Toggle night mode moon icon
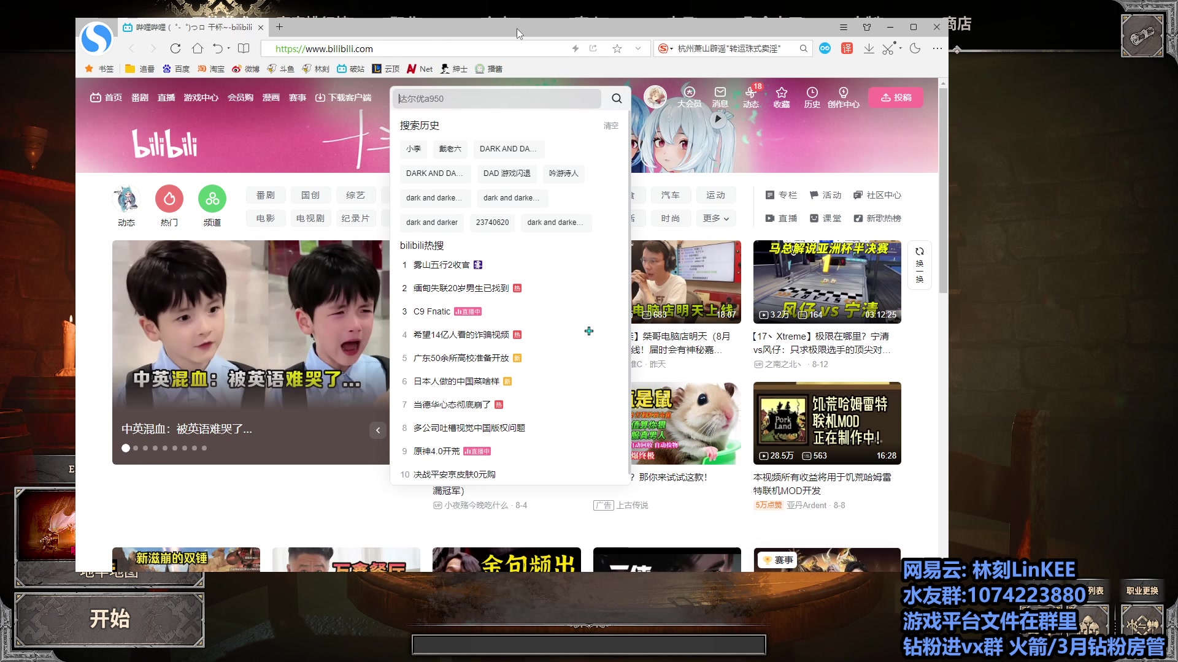This screenshot has width=1178, height=662. pos(915,48)
